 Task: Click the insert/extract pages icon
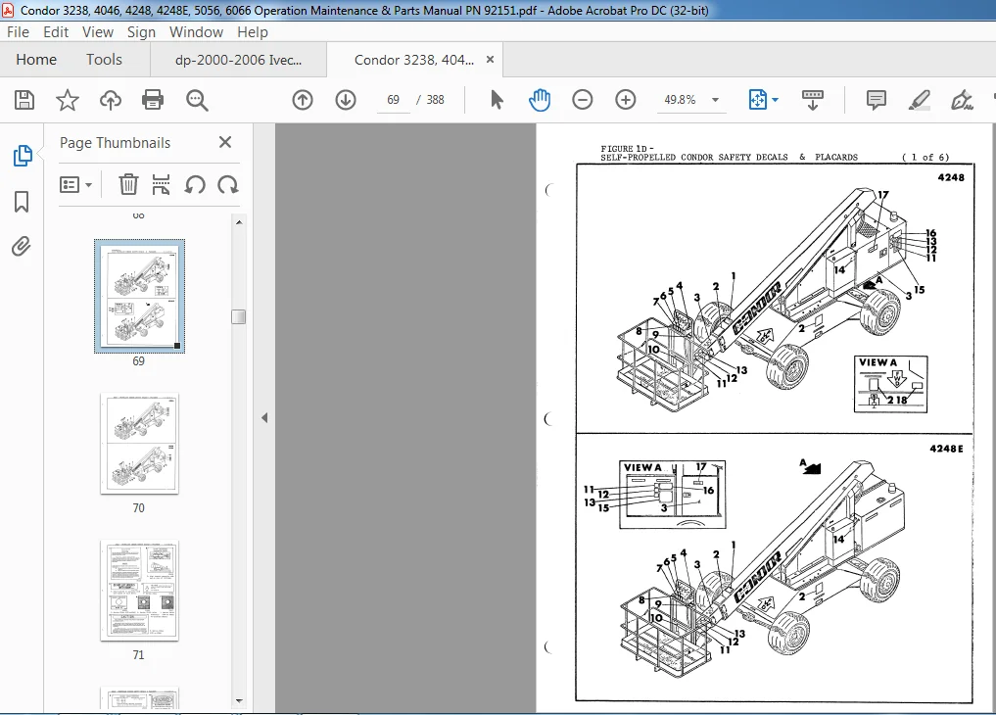pos(162,185)
